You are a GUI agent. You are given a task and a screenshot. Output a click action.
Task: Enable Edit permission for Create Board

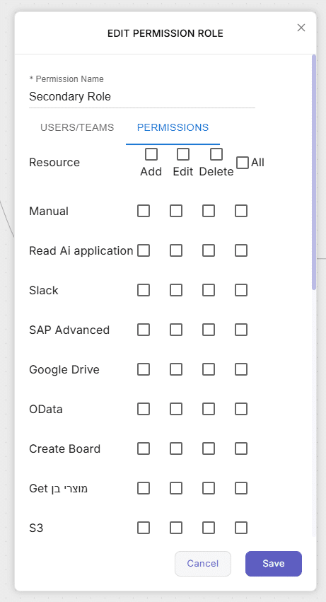pos(176,448)
